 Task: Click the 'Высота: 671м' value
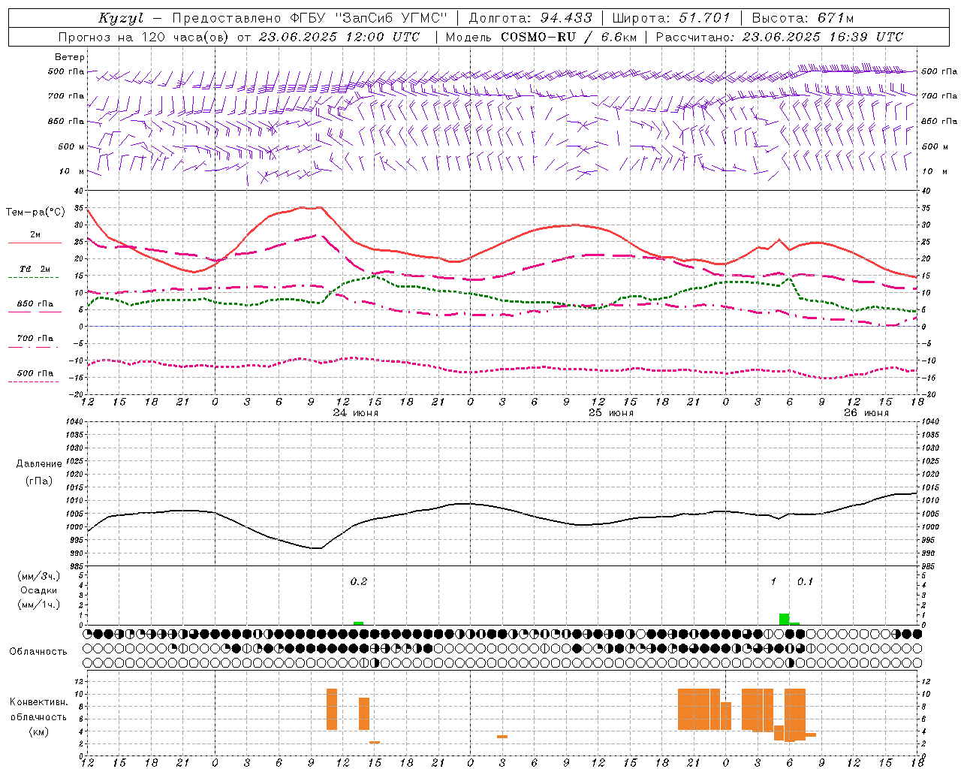[803, 18]
